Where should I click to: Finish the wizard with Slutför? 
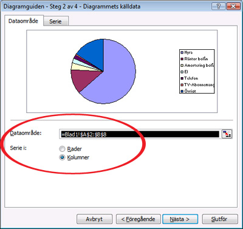click(x=220, y=219)
